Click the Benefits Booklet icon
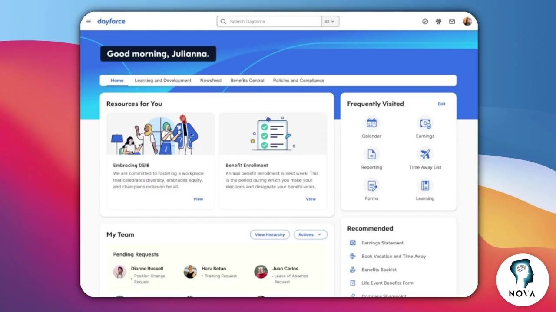 [x=353, y=270]
